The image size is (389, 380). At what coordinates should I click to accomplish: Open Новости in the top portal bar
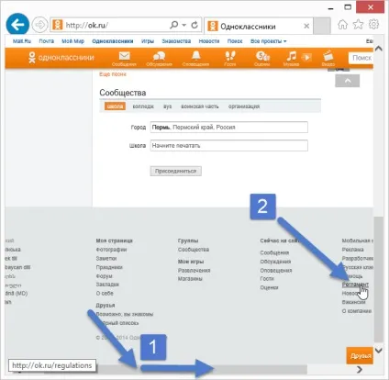pos(209,41)
